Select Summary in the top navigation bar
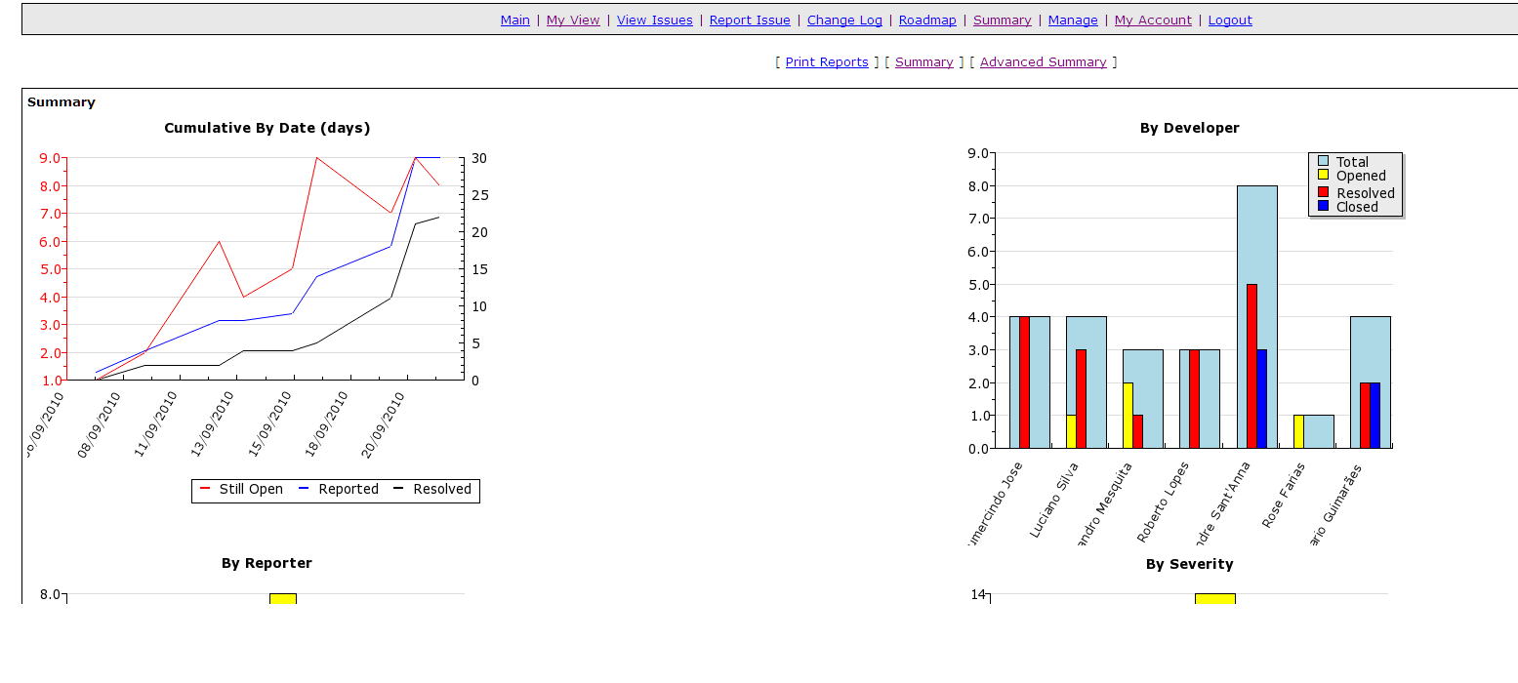The height and width of the screenshot is (683, 1518). pos(1002,20)
